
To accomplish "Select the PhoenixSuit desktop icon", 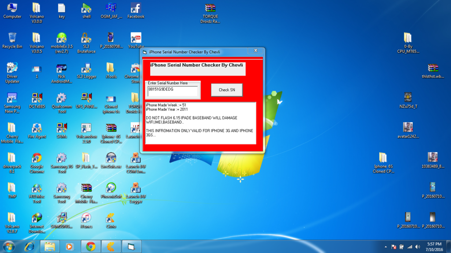I will coord(111,189).
